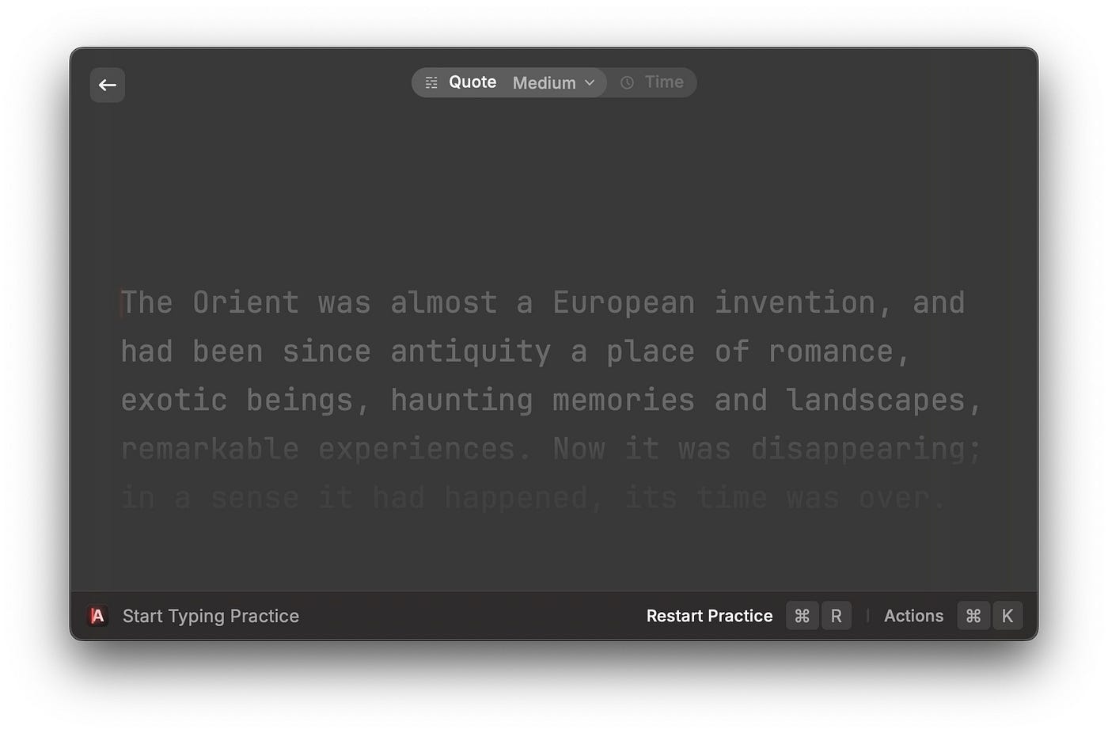This screenshot has height=733, width=1108.
Task: Go back using the left arrow button
Action: tap(108, 85)
